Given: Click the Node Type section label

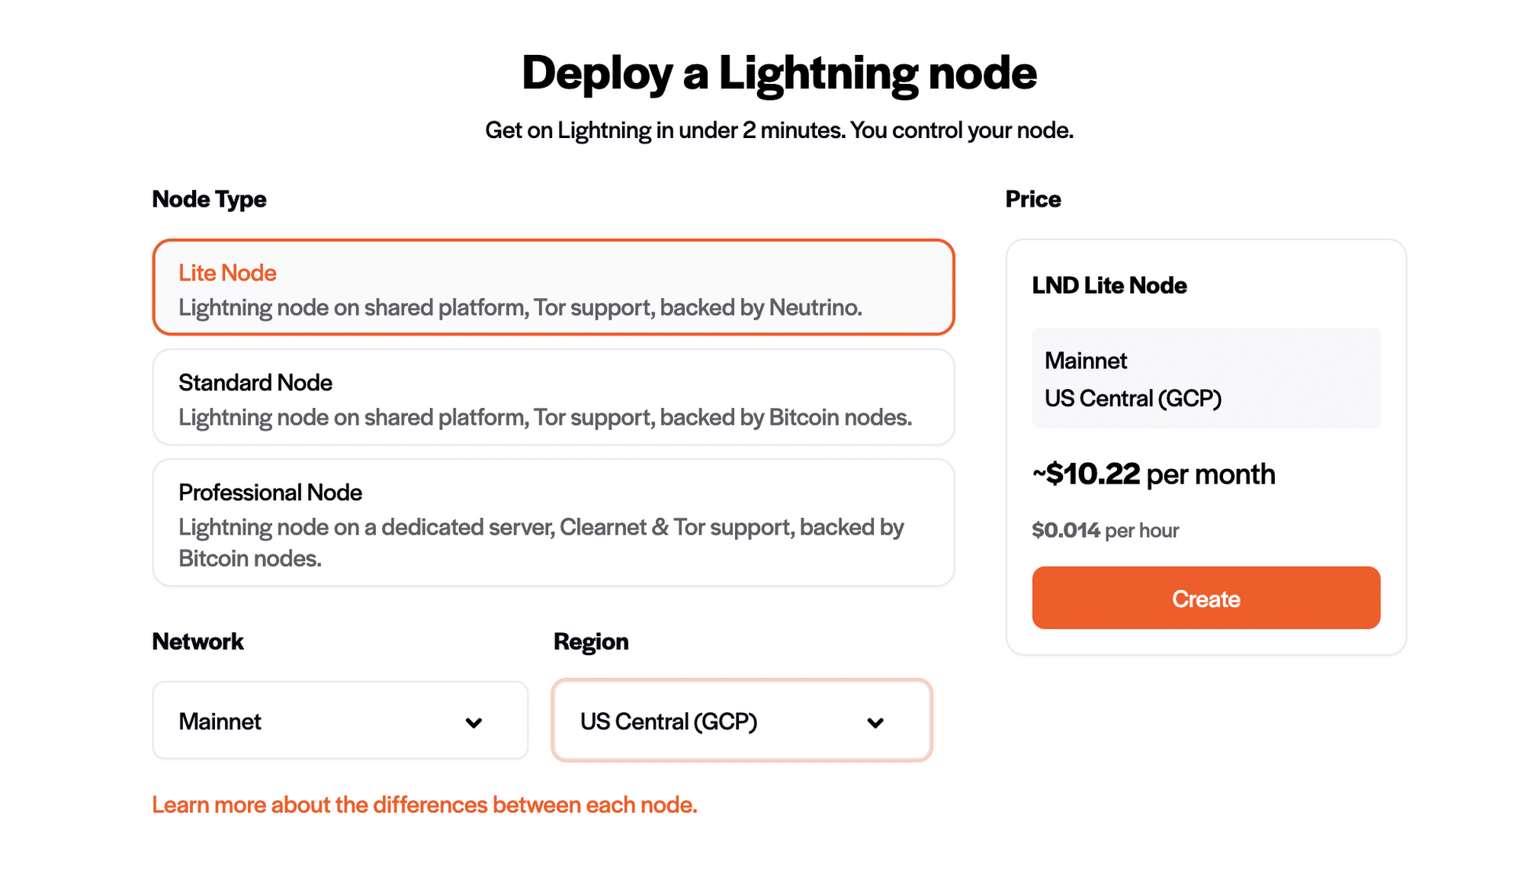Looking at the screenshot, I should click(209, 199).
